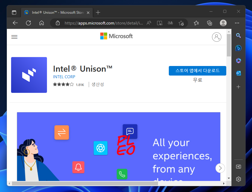
Task: Minimize the Edge browser window
Action: [x=211, y=12]
